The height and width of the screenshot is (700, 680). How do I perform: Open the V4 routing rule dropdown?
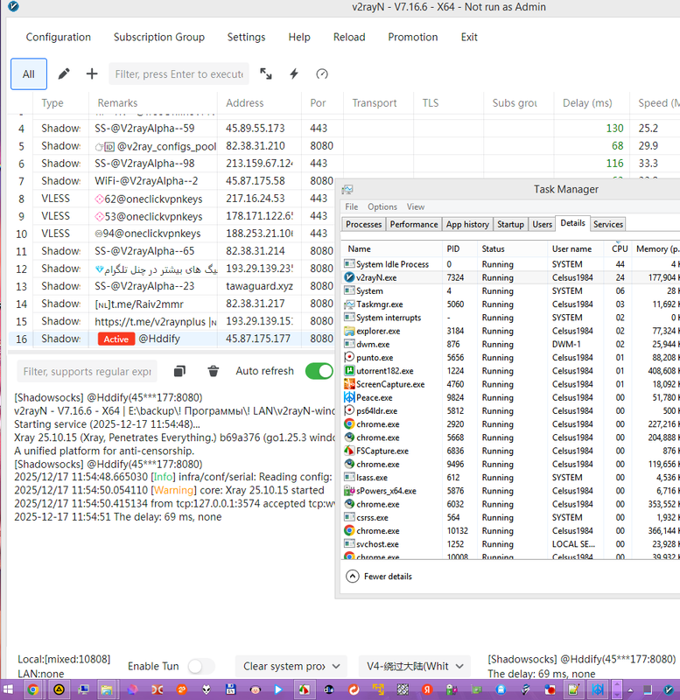coord(415,667)
